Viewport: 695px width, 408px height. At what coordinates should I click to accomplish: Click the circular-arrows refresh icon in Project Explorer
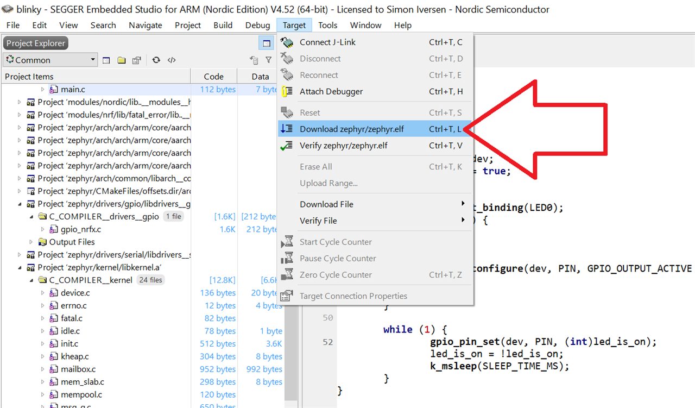(x=156, y=60)
